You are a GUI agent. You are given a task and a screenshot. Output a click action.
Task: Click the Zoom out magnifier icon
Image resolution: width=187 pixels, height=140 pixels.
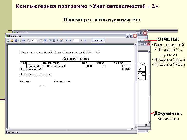(41, 41)
